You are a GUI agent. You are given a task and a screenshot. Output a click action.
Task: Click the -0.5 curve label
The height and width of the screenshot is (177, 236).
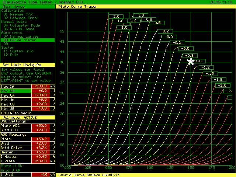coord(186,49)
